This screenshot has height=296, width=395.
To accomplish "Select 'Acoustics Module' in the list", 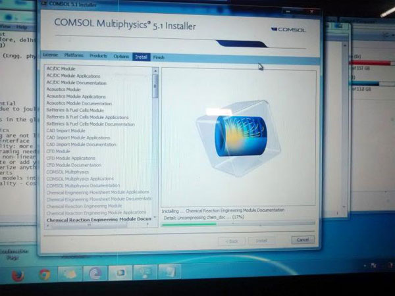I will pos(63,89).
